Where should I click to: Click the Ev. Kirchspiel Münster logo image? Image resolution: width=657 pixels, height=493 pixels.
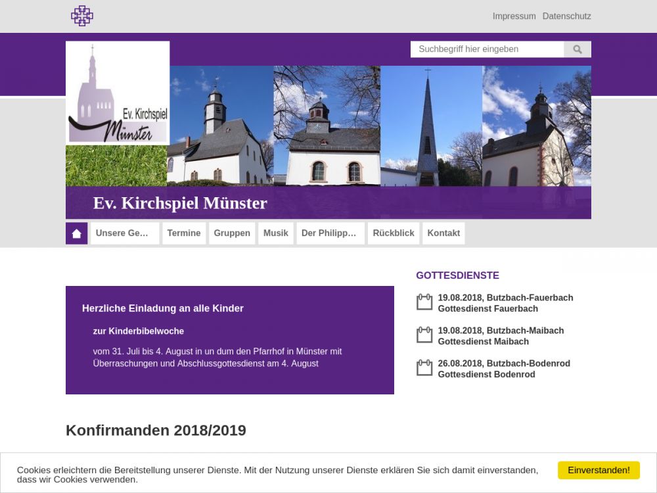(118, 93)
